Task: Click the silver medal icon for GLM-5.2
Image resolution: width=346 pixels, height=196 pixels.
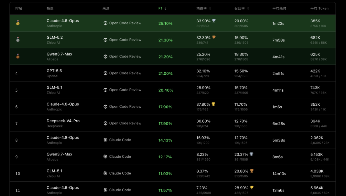Action: (18, 39)
